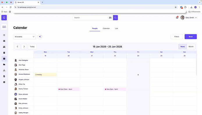Click date range 19 Jan 2026 – 25 Jan 2026
202x115 pixels.
[x=107, y=47]
